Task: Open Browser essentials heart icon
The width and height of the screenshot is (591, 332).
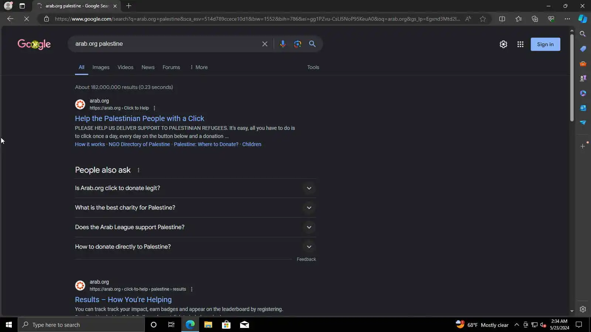Action: coord(551,19)
